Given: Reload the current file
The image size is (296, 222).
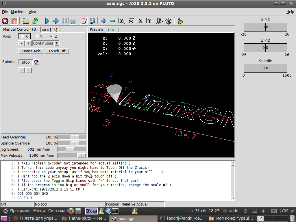Looking at the screenshot, I should click(35, 21).
